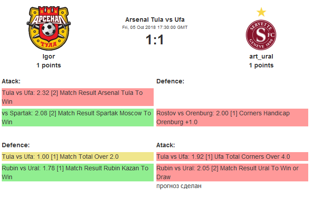Click art_ural's Atack section heading
310x204 pixels.
pyautogui.click(x=166, y=145)
